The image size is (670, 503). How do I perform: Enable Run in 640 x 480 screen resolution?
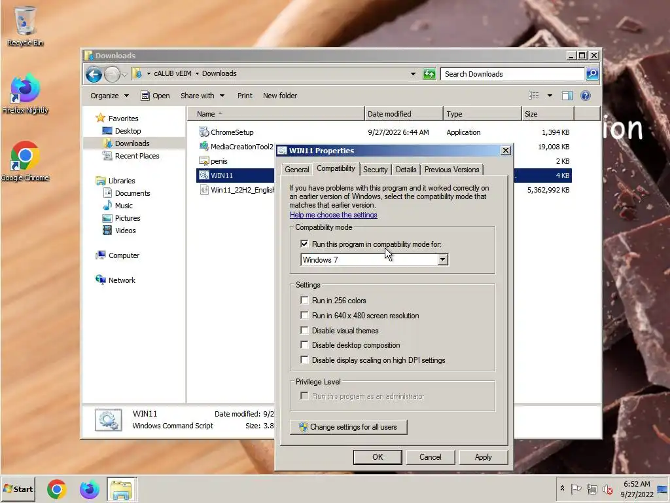click(304, 315)
